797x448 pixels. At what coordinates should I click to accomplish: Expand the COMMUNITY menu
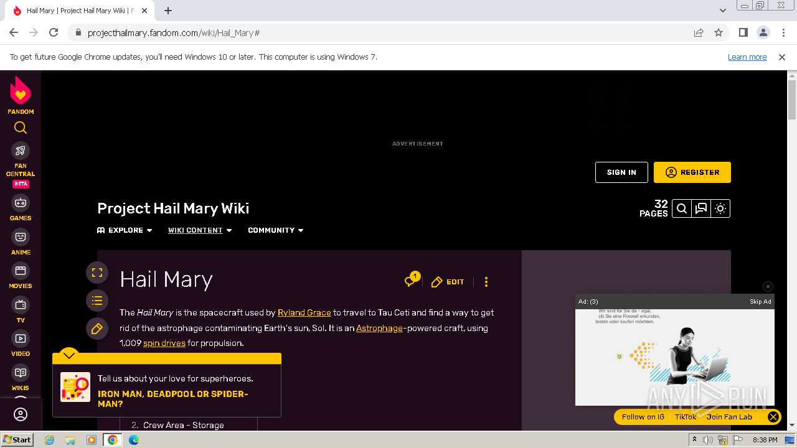point(276,230)
